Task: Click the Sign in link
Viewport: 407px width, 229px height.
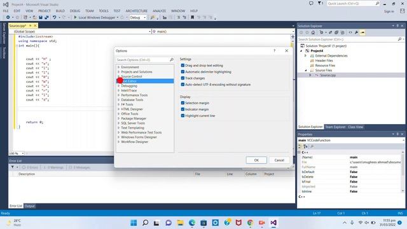Action: click(389, 11)
